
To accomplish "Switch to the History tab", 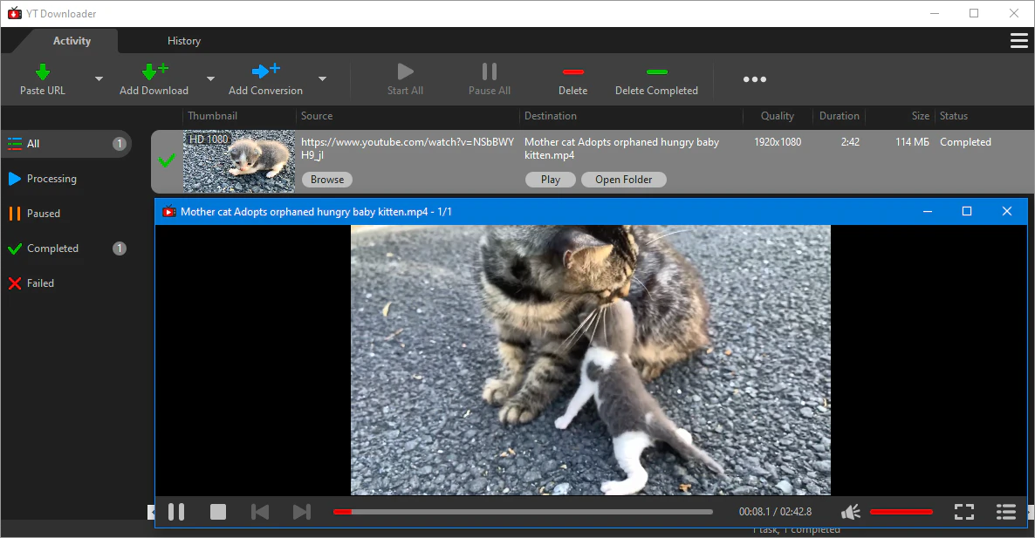I will (x=183, y=41).
